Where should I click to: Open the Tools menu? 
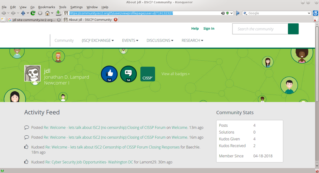tap(63, 7)
